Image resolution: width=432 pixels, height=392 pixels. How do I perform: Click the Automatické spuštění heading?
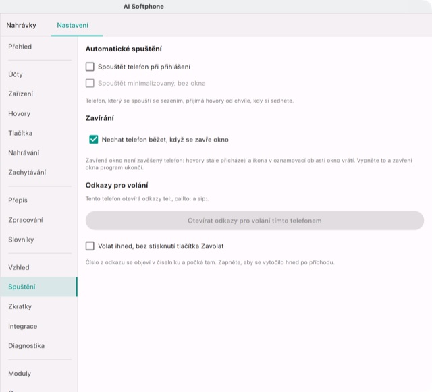point(124,49)
